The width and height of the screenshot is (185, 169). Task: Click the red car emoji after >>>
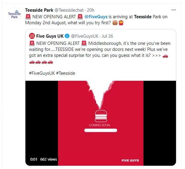coord(165,56)
